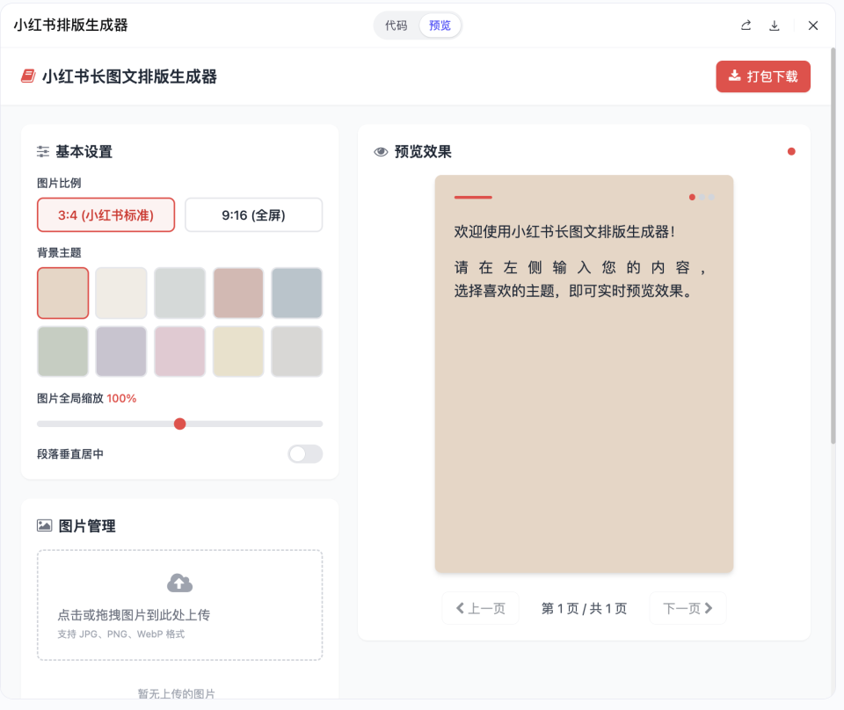Click the download icon in the top bar
This screenshot has width=844, height=710.
click(x=775, y=25)
